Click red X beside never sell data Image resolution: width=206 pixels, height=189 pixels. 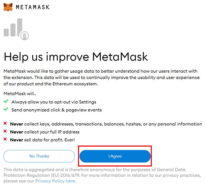point(5,140)
